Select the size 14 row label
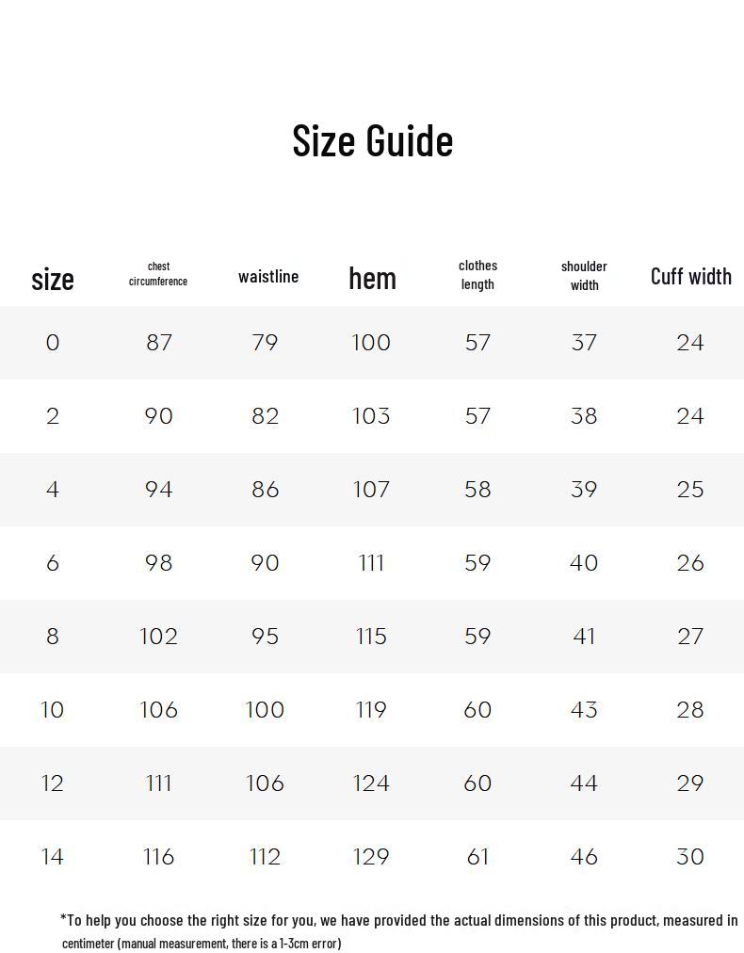The width and height of the screenshot is (744, 953). click(53, 857)
